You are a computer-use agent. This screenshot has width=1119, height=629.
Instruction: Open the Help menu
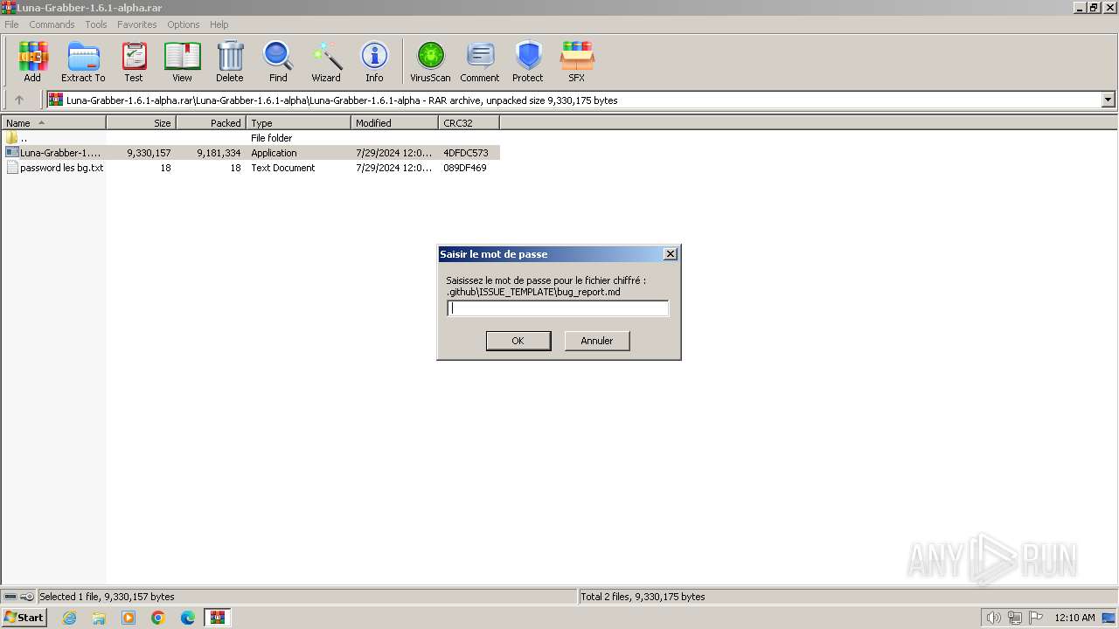click(219, 24)
